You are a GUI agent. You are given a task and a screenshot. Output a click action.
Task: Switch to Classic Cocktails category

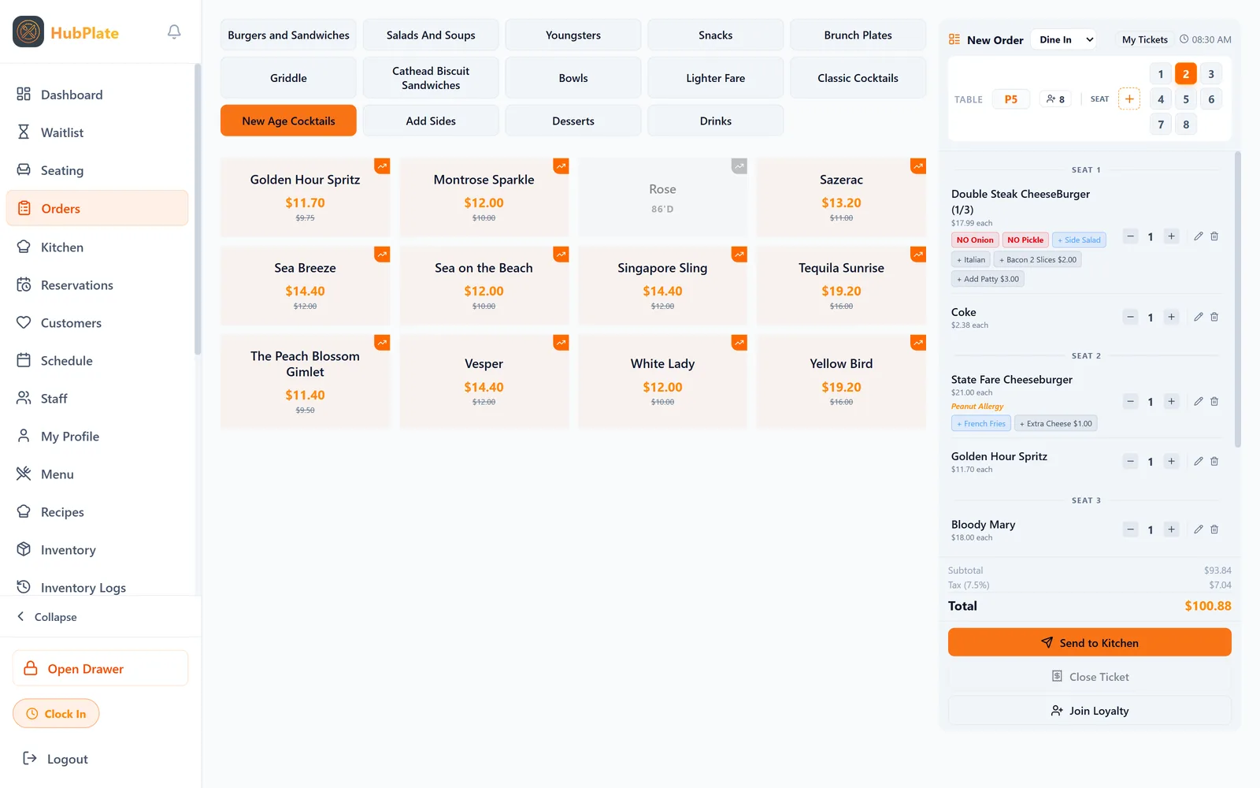tap(858, 78)
